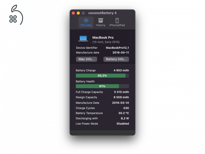Click the Charge Cycles label
The height and width of the screenshot is (154, 205).
(85, 108)
